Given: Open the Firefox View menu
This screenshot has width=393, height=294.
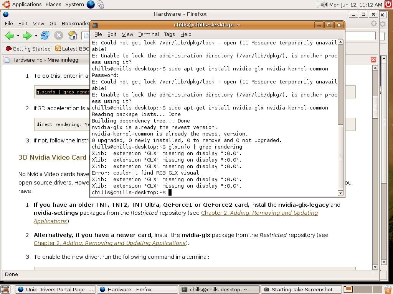Looking at the screenshot, I should (38, 23).
